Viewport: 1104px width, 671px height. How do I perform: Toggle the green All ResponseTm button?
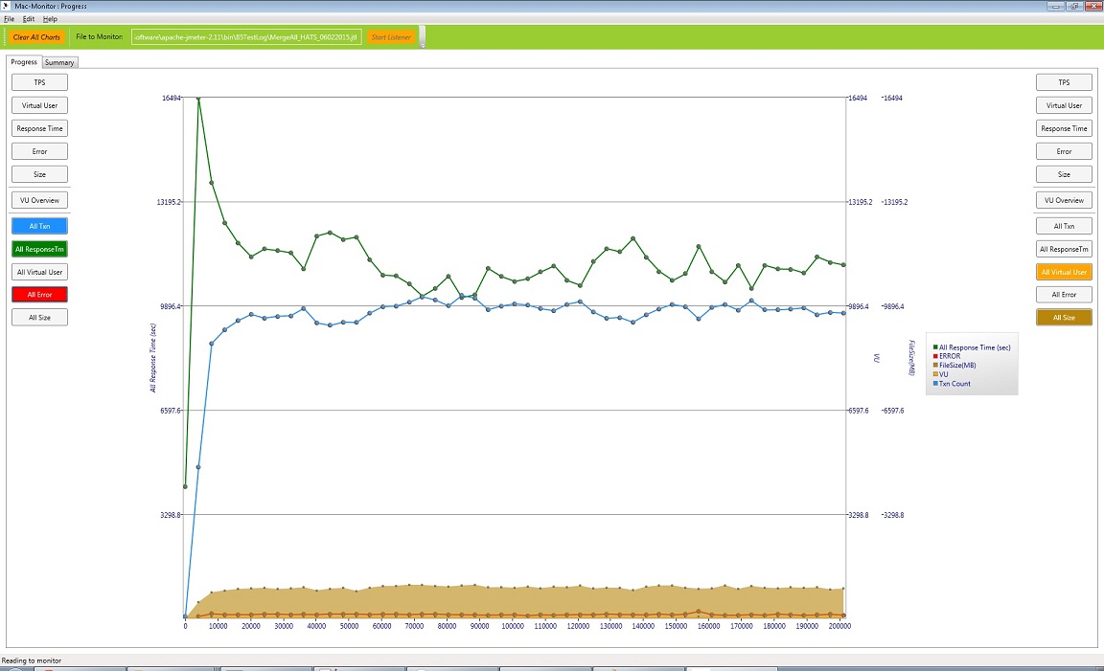click(39, 249)
